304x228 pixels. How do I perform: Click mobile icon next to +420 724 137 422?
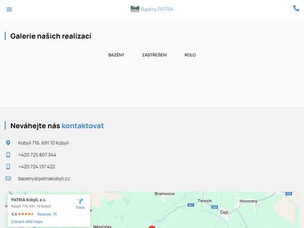coord(8,166)
